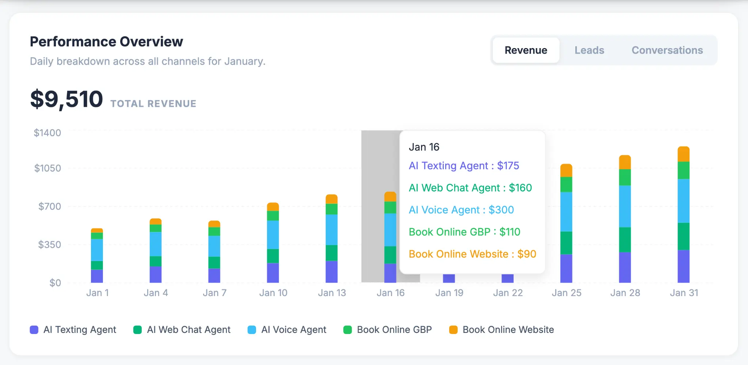
Task: Click the blue AI Voice segment of Jan 28
Action: [x=625, y=206]
